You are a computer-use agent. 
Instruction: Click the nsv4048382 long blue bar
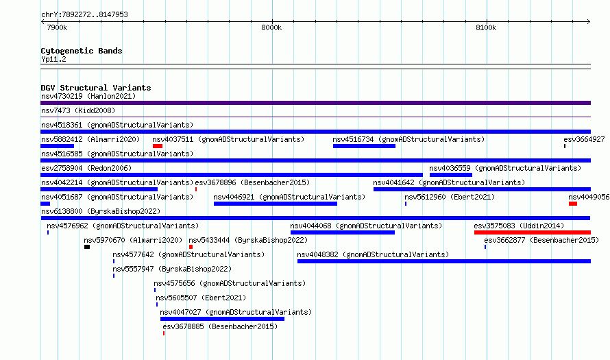tap(444, 261)
